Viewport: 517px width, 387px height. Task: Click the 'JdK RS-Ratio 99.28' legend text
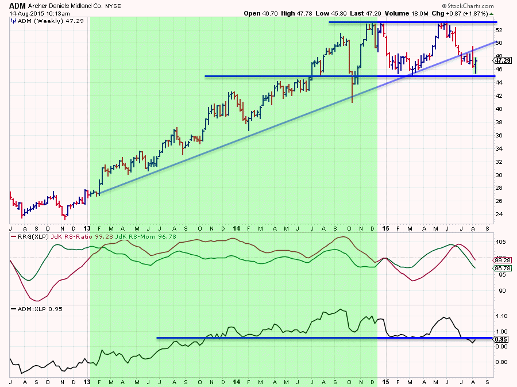coord(81,236)
